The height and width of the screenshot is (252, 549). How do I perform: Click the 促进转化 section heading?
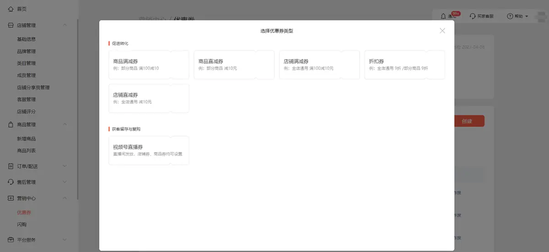coord(120,43)
